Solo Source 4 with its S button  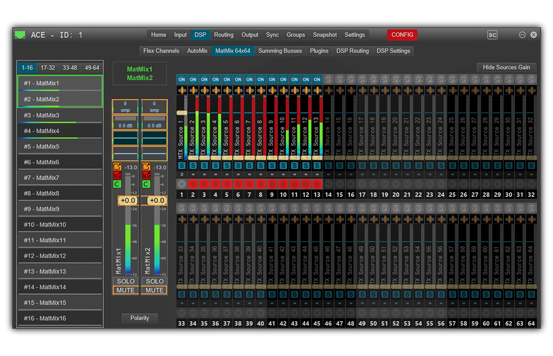[x=215, y=165]
